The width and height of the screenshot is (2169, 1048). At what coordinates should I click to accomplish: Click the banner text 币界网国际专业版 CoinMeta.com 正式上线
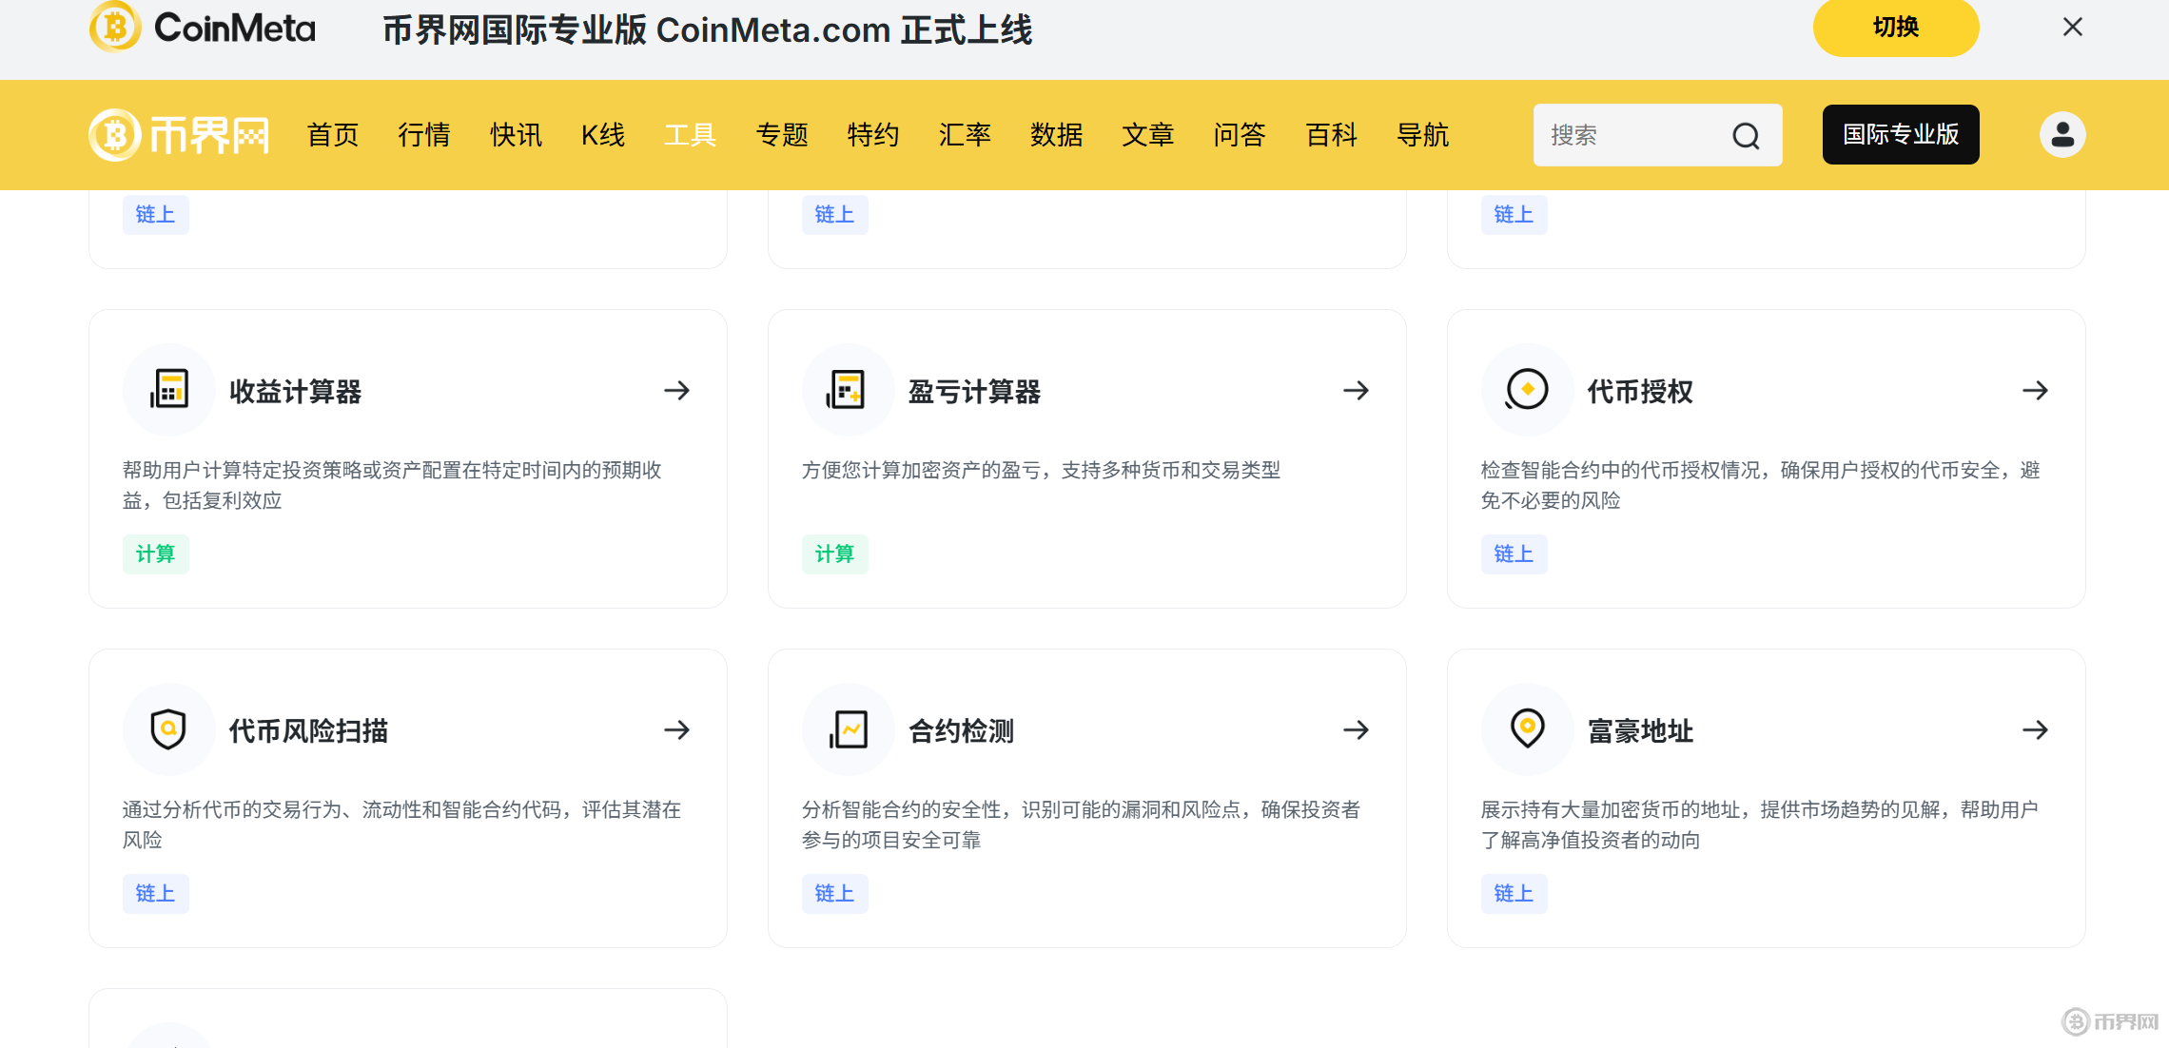point(708,29)
